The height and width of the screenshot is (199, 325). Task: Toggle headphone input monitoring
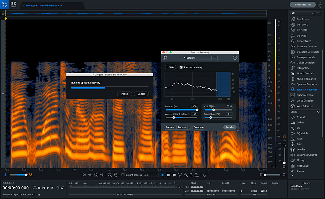click(x=35, y=188)
